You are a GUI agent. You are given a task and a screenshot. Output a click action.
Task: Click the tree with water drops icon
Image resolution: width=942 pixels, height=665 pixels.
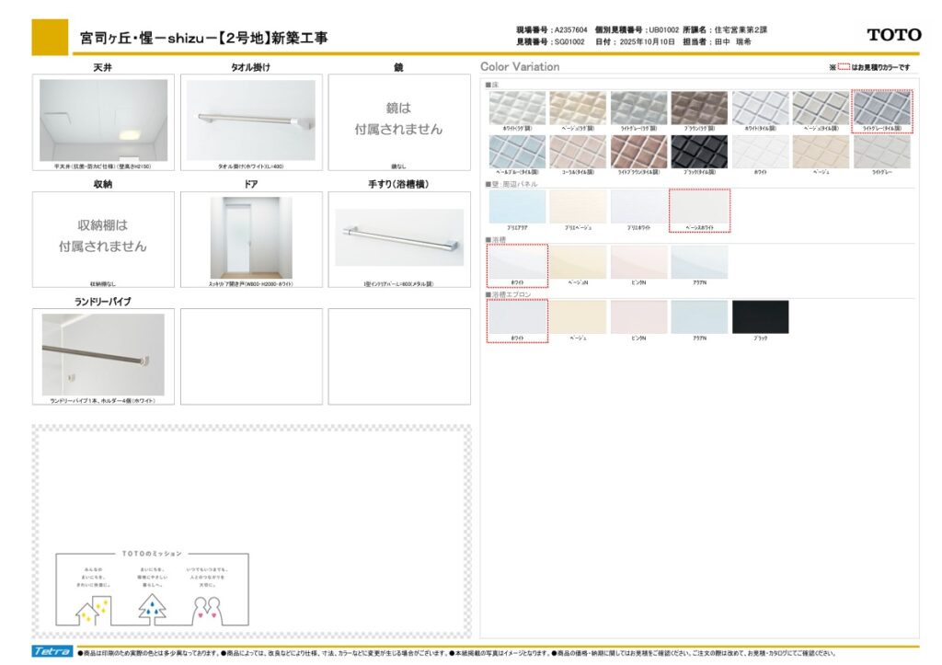tap(152, 608)
